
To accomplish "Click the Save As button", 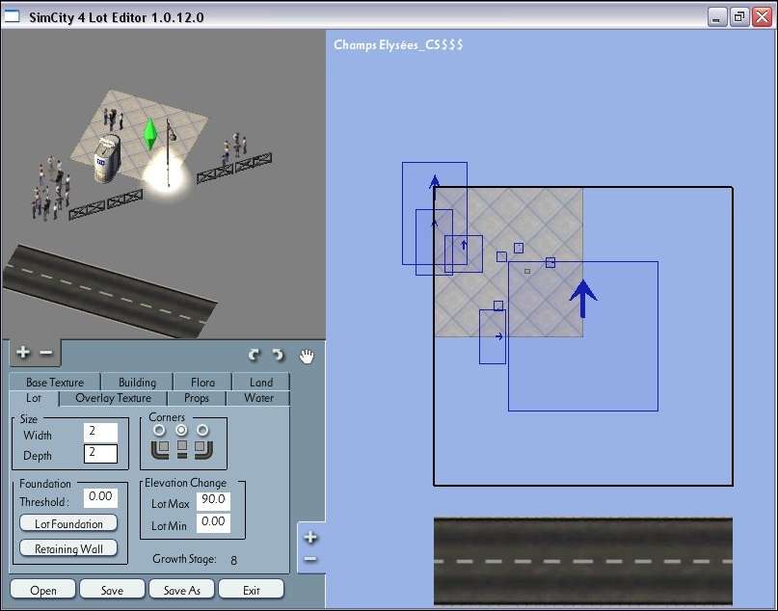I will [x=181, y=590].
